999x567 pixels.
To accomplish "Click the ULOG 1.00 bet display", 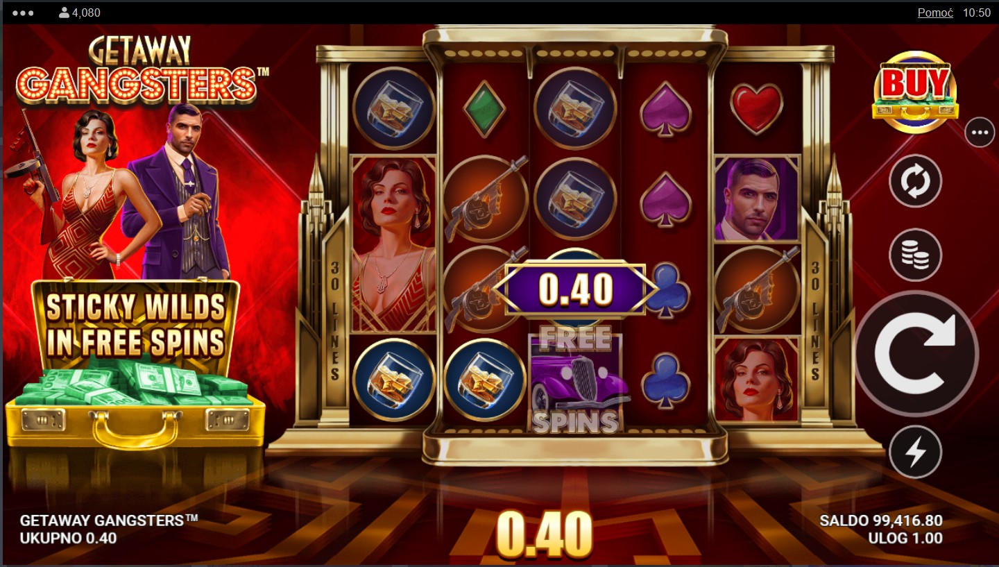I will pyautogui.click(x=905, y=538).
